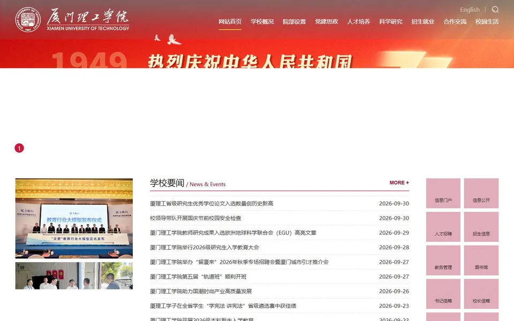
Task: Open the news about the “留厦来” 2026年秋季专场招聘会
Action: click(239, 262)
